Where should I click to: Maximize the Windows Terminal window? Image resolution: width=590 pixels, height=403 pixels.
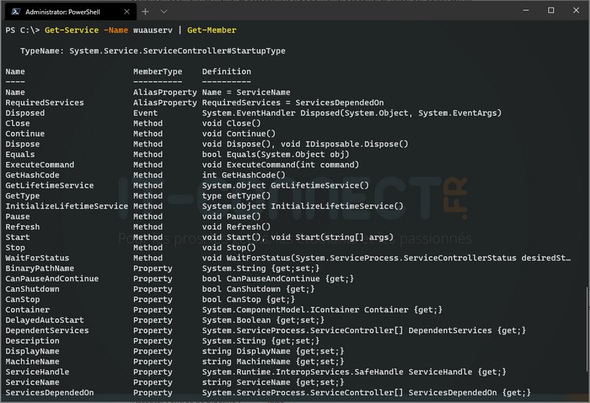coord(551,10)
